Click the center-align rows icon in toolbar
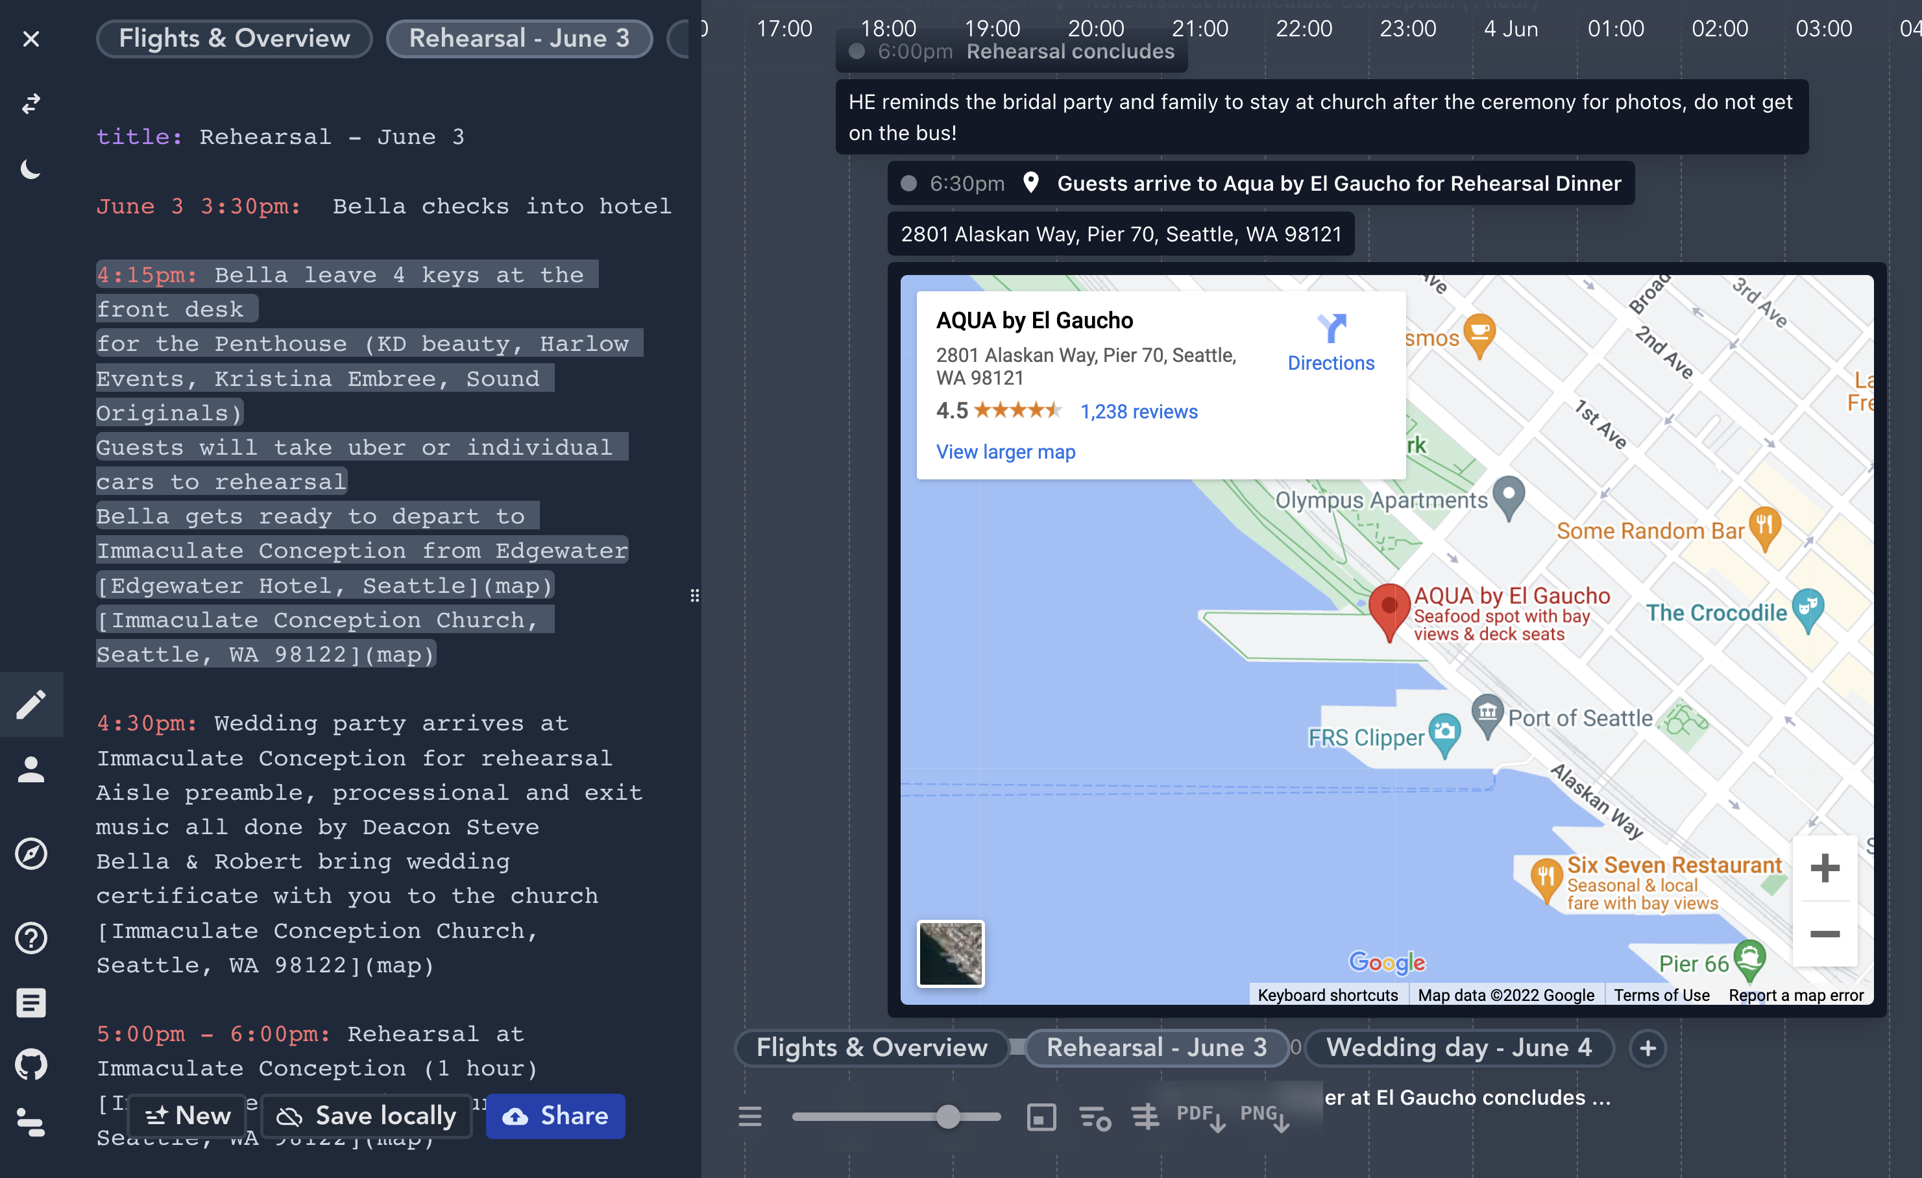This screenshot has height=1178, width=1922. [1145, 1117]
